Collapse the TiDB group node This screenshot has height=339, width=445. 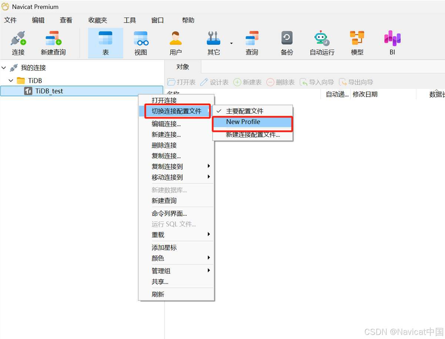(x=11, y=80)
